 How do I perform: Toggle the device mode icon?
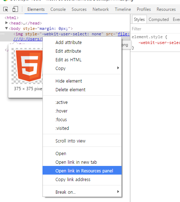[x=15, y=9]
